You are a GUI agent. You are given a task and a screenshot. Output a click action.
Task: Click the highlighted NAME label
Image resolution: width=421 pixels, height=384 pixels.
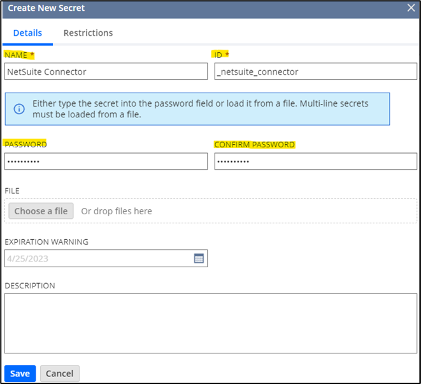click(19, 55)
